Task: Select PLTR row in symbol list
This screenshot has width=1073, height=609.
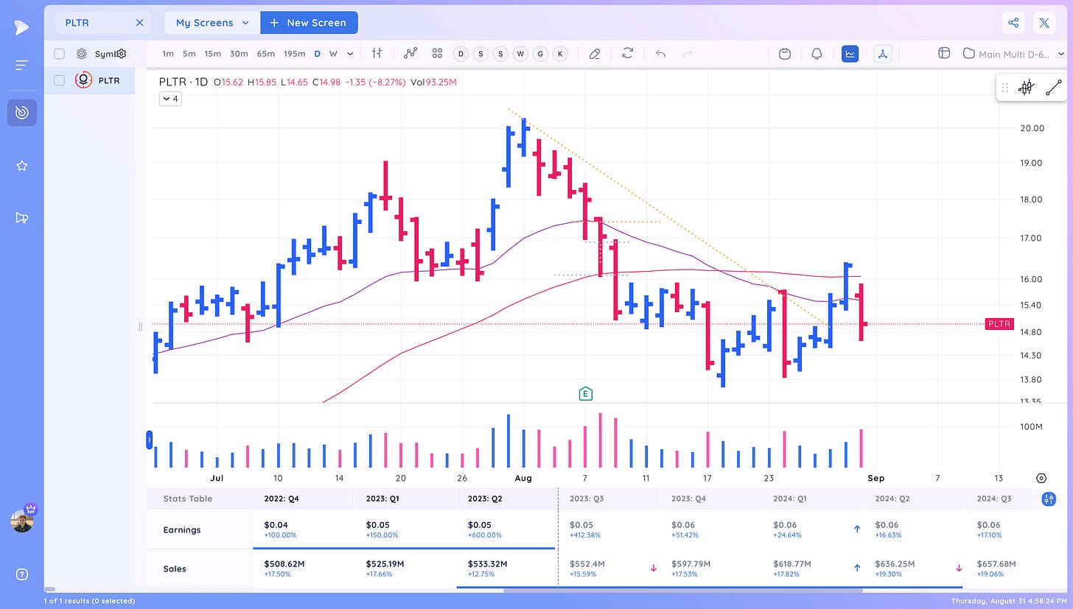Action: click(x=89, y=80)
